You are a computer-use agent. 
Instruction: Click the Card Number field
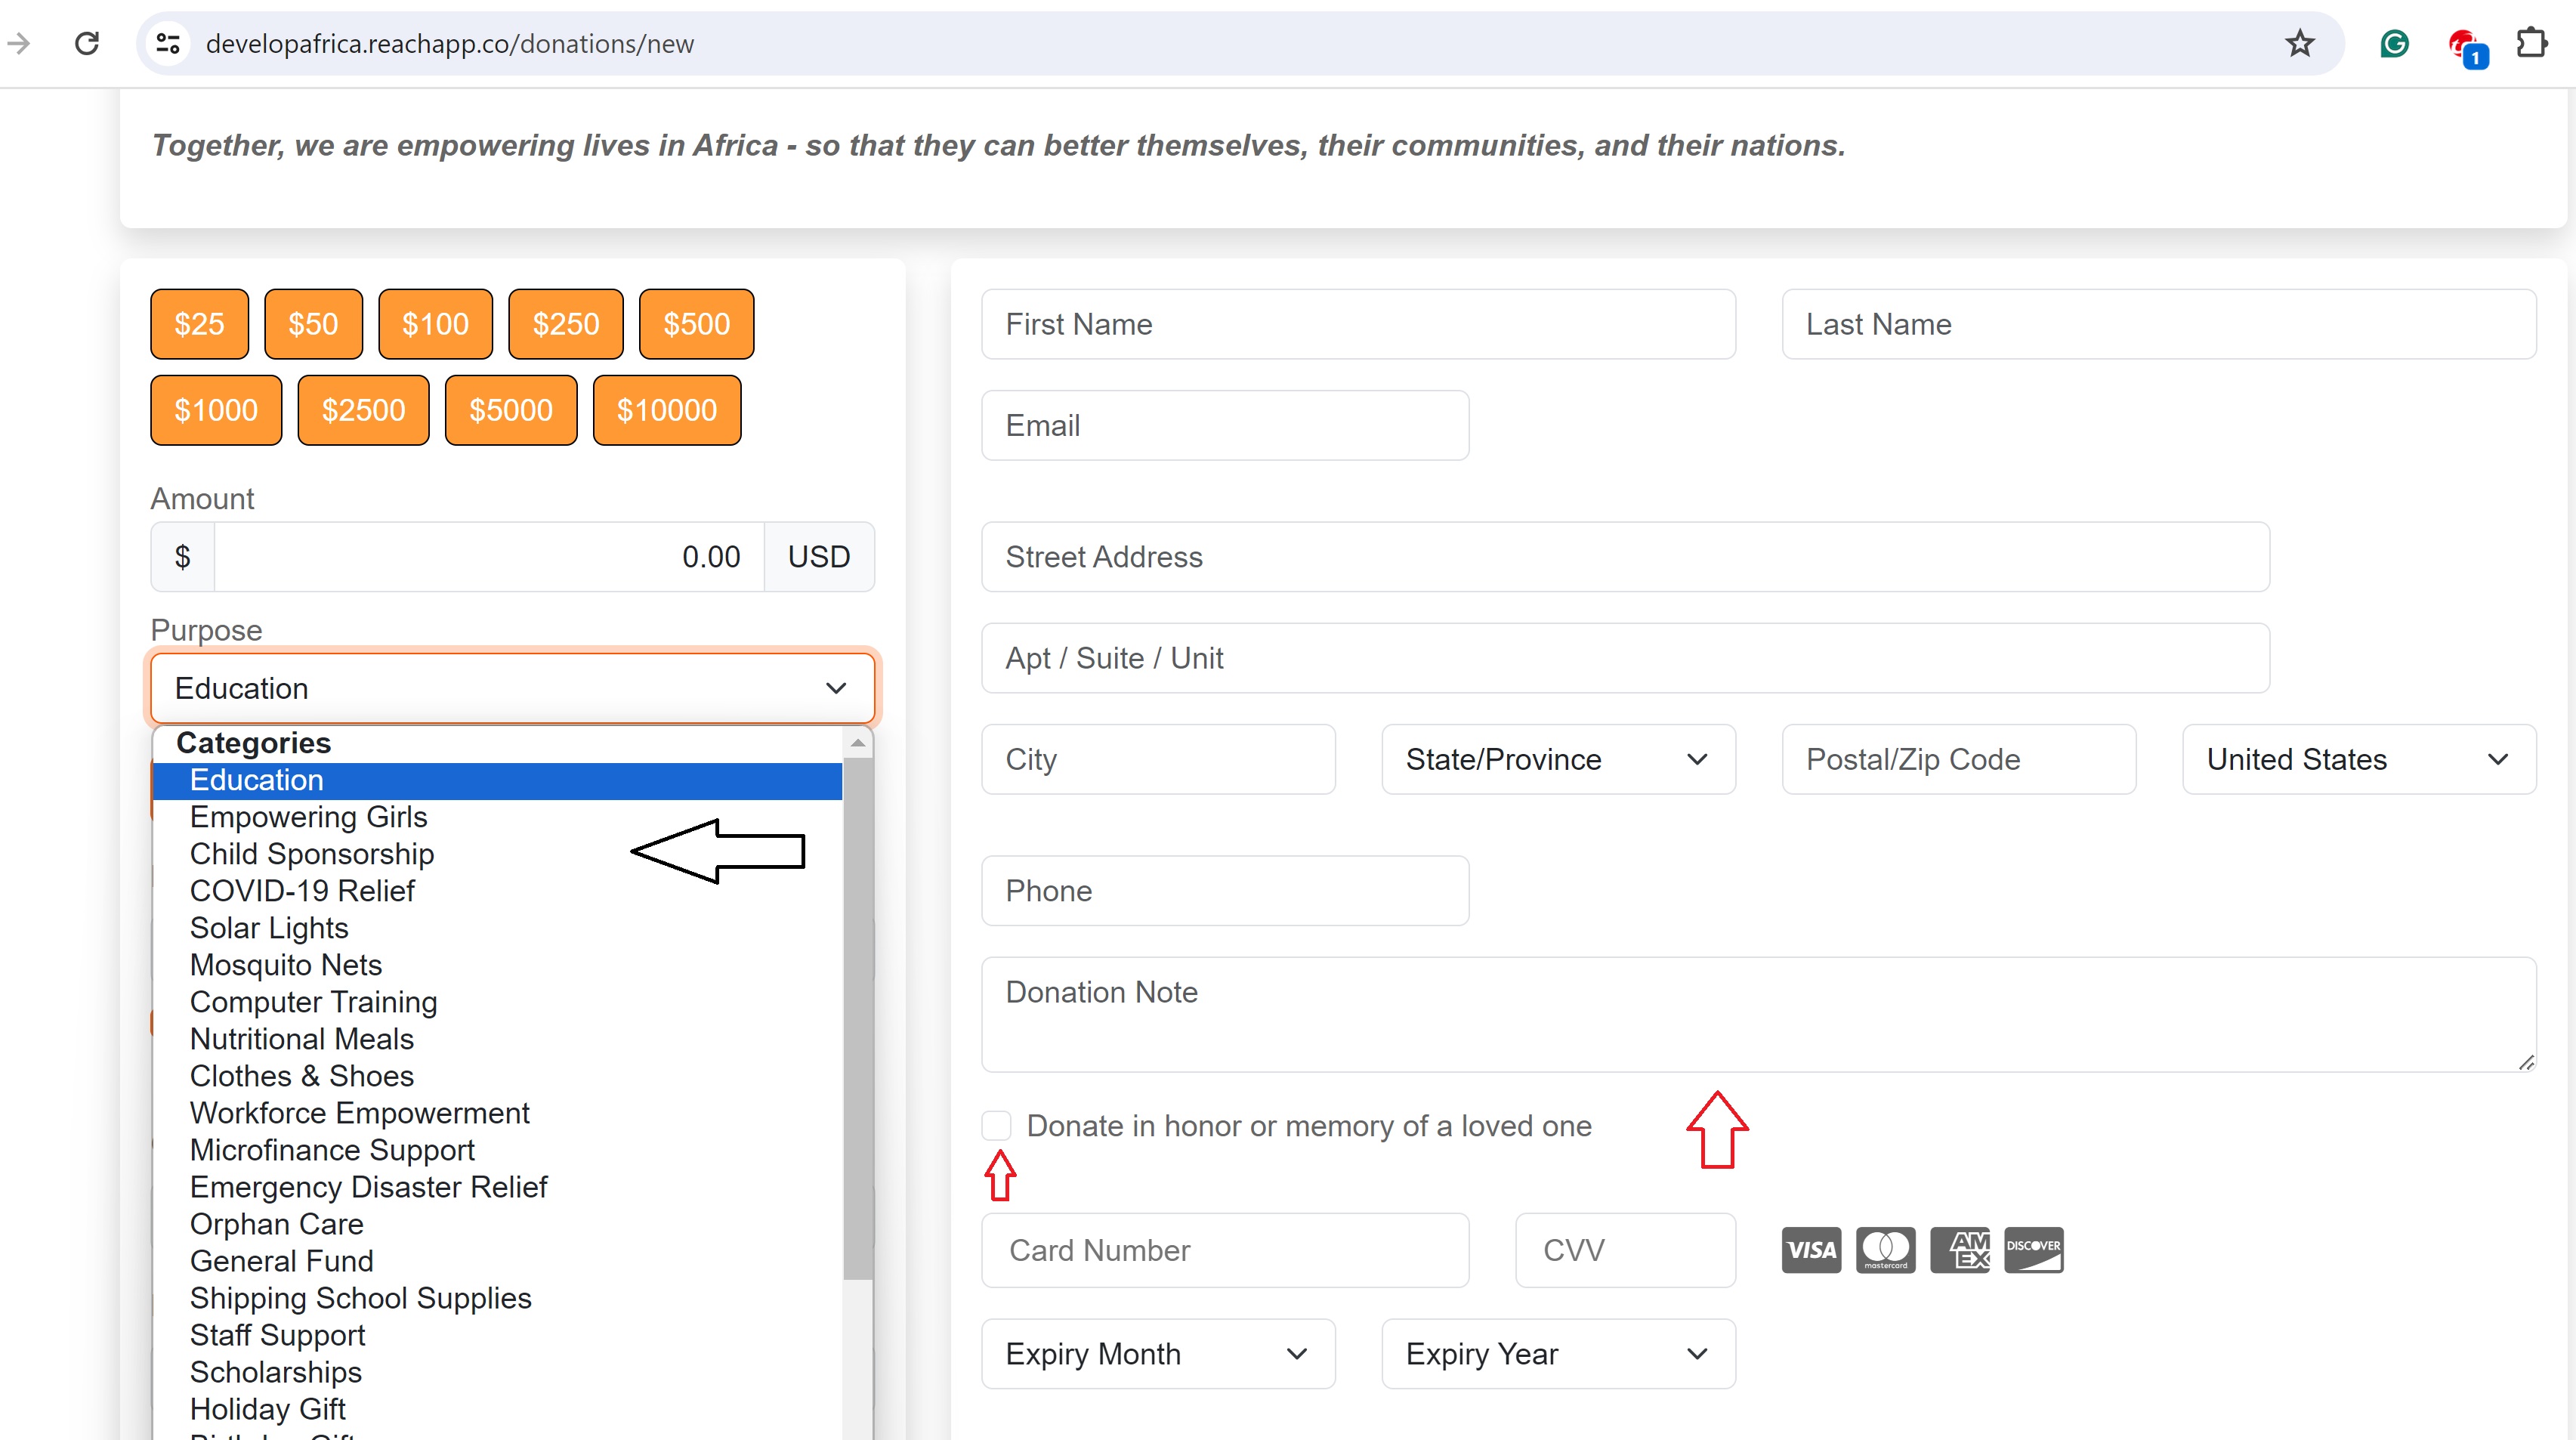[x=1225, y=1250]
